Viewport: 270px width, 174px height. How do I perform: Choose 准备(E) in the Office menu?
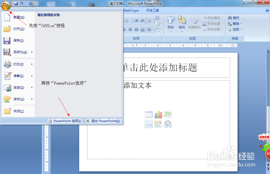pos(18,76)
